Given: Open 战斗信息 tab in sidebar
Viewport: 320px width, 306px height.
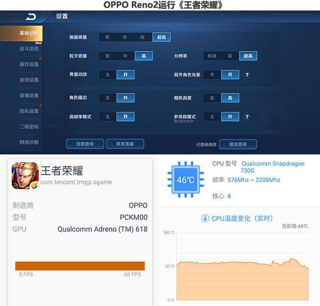Looking at the screenshot, I should (x=29, y=49).
